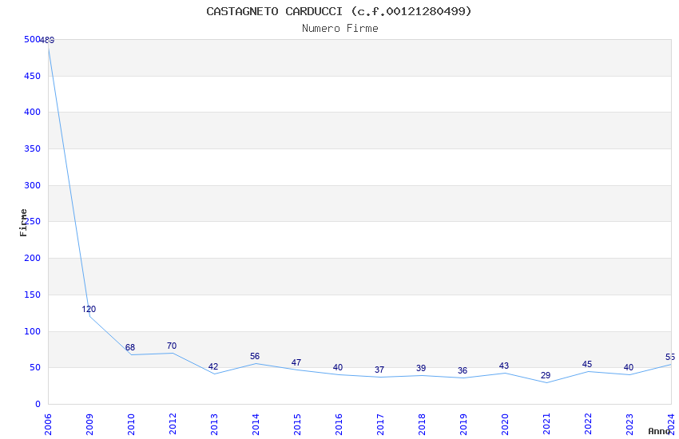The height and width of the screenshot is (439, 679).
Task: Click the y-axis value 100
Action: (x=33, y=332)
